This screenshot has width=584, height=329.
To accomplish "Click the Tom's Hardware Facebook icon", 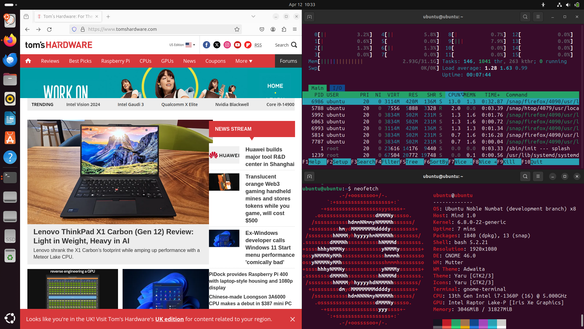I will pyautogui.click(x=207, y=45).
